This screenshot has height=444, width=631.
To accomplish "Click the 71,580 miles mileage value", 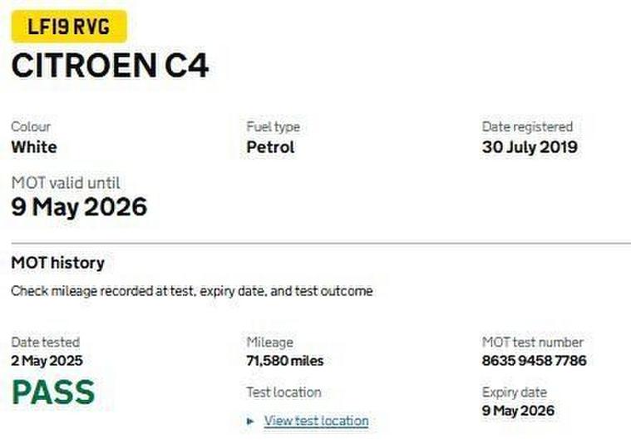I will (285, 361).
